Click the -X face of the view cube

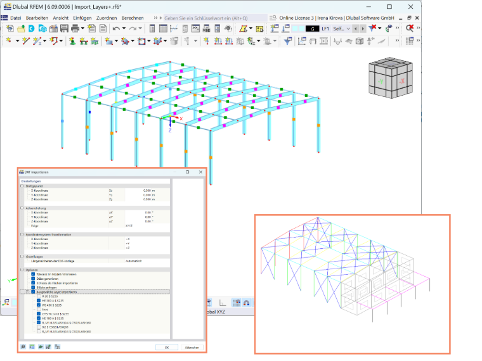(x=401, y=80)
